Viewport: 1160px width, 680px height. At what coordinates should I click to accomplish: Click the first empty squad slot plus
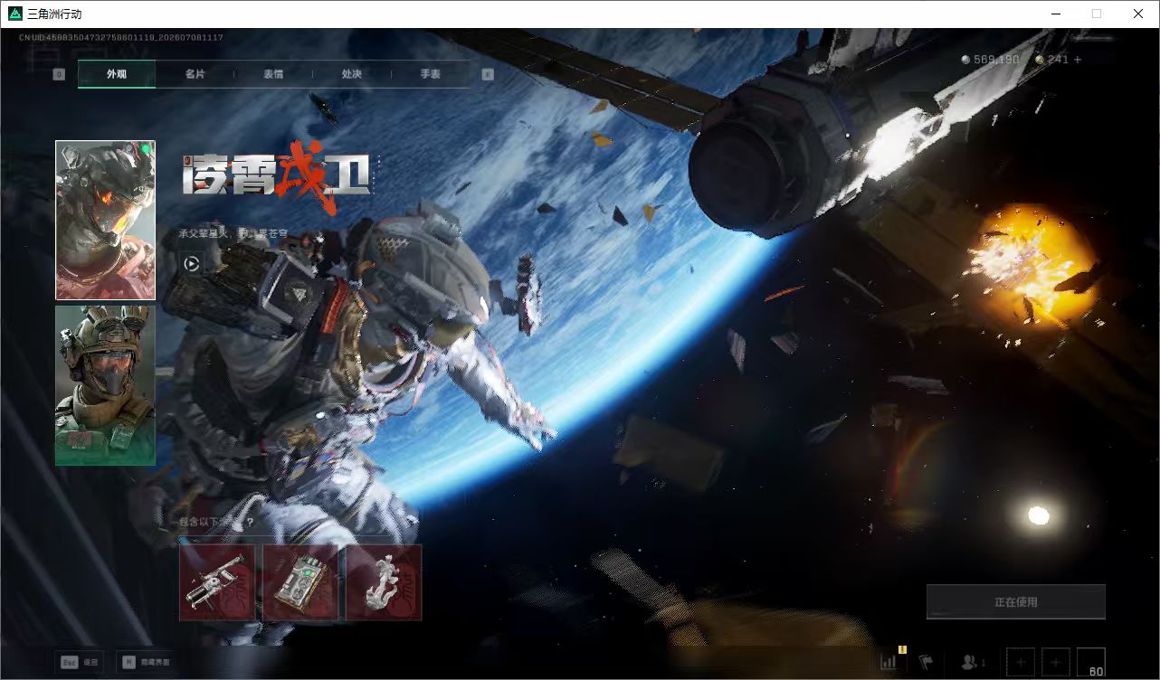(x=1021, y=662)
